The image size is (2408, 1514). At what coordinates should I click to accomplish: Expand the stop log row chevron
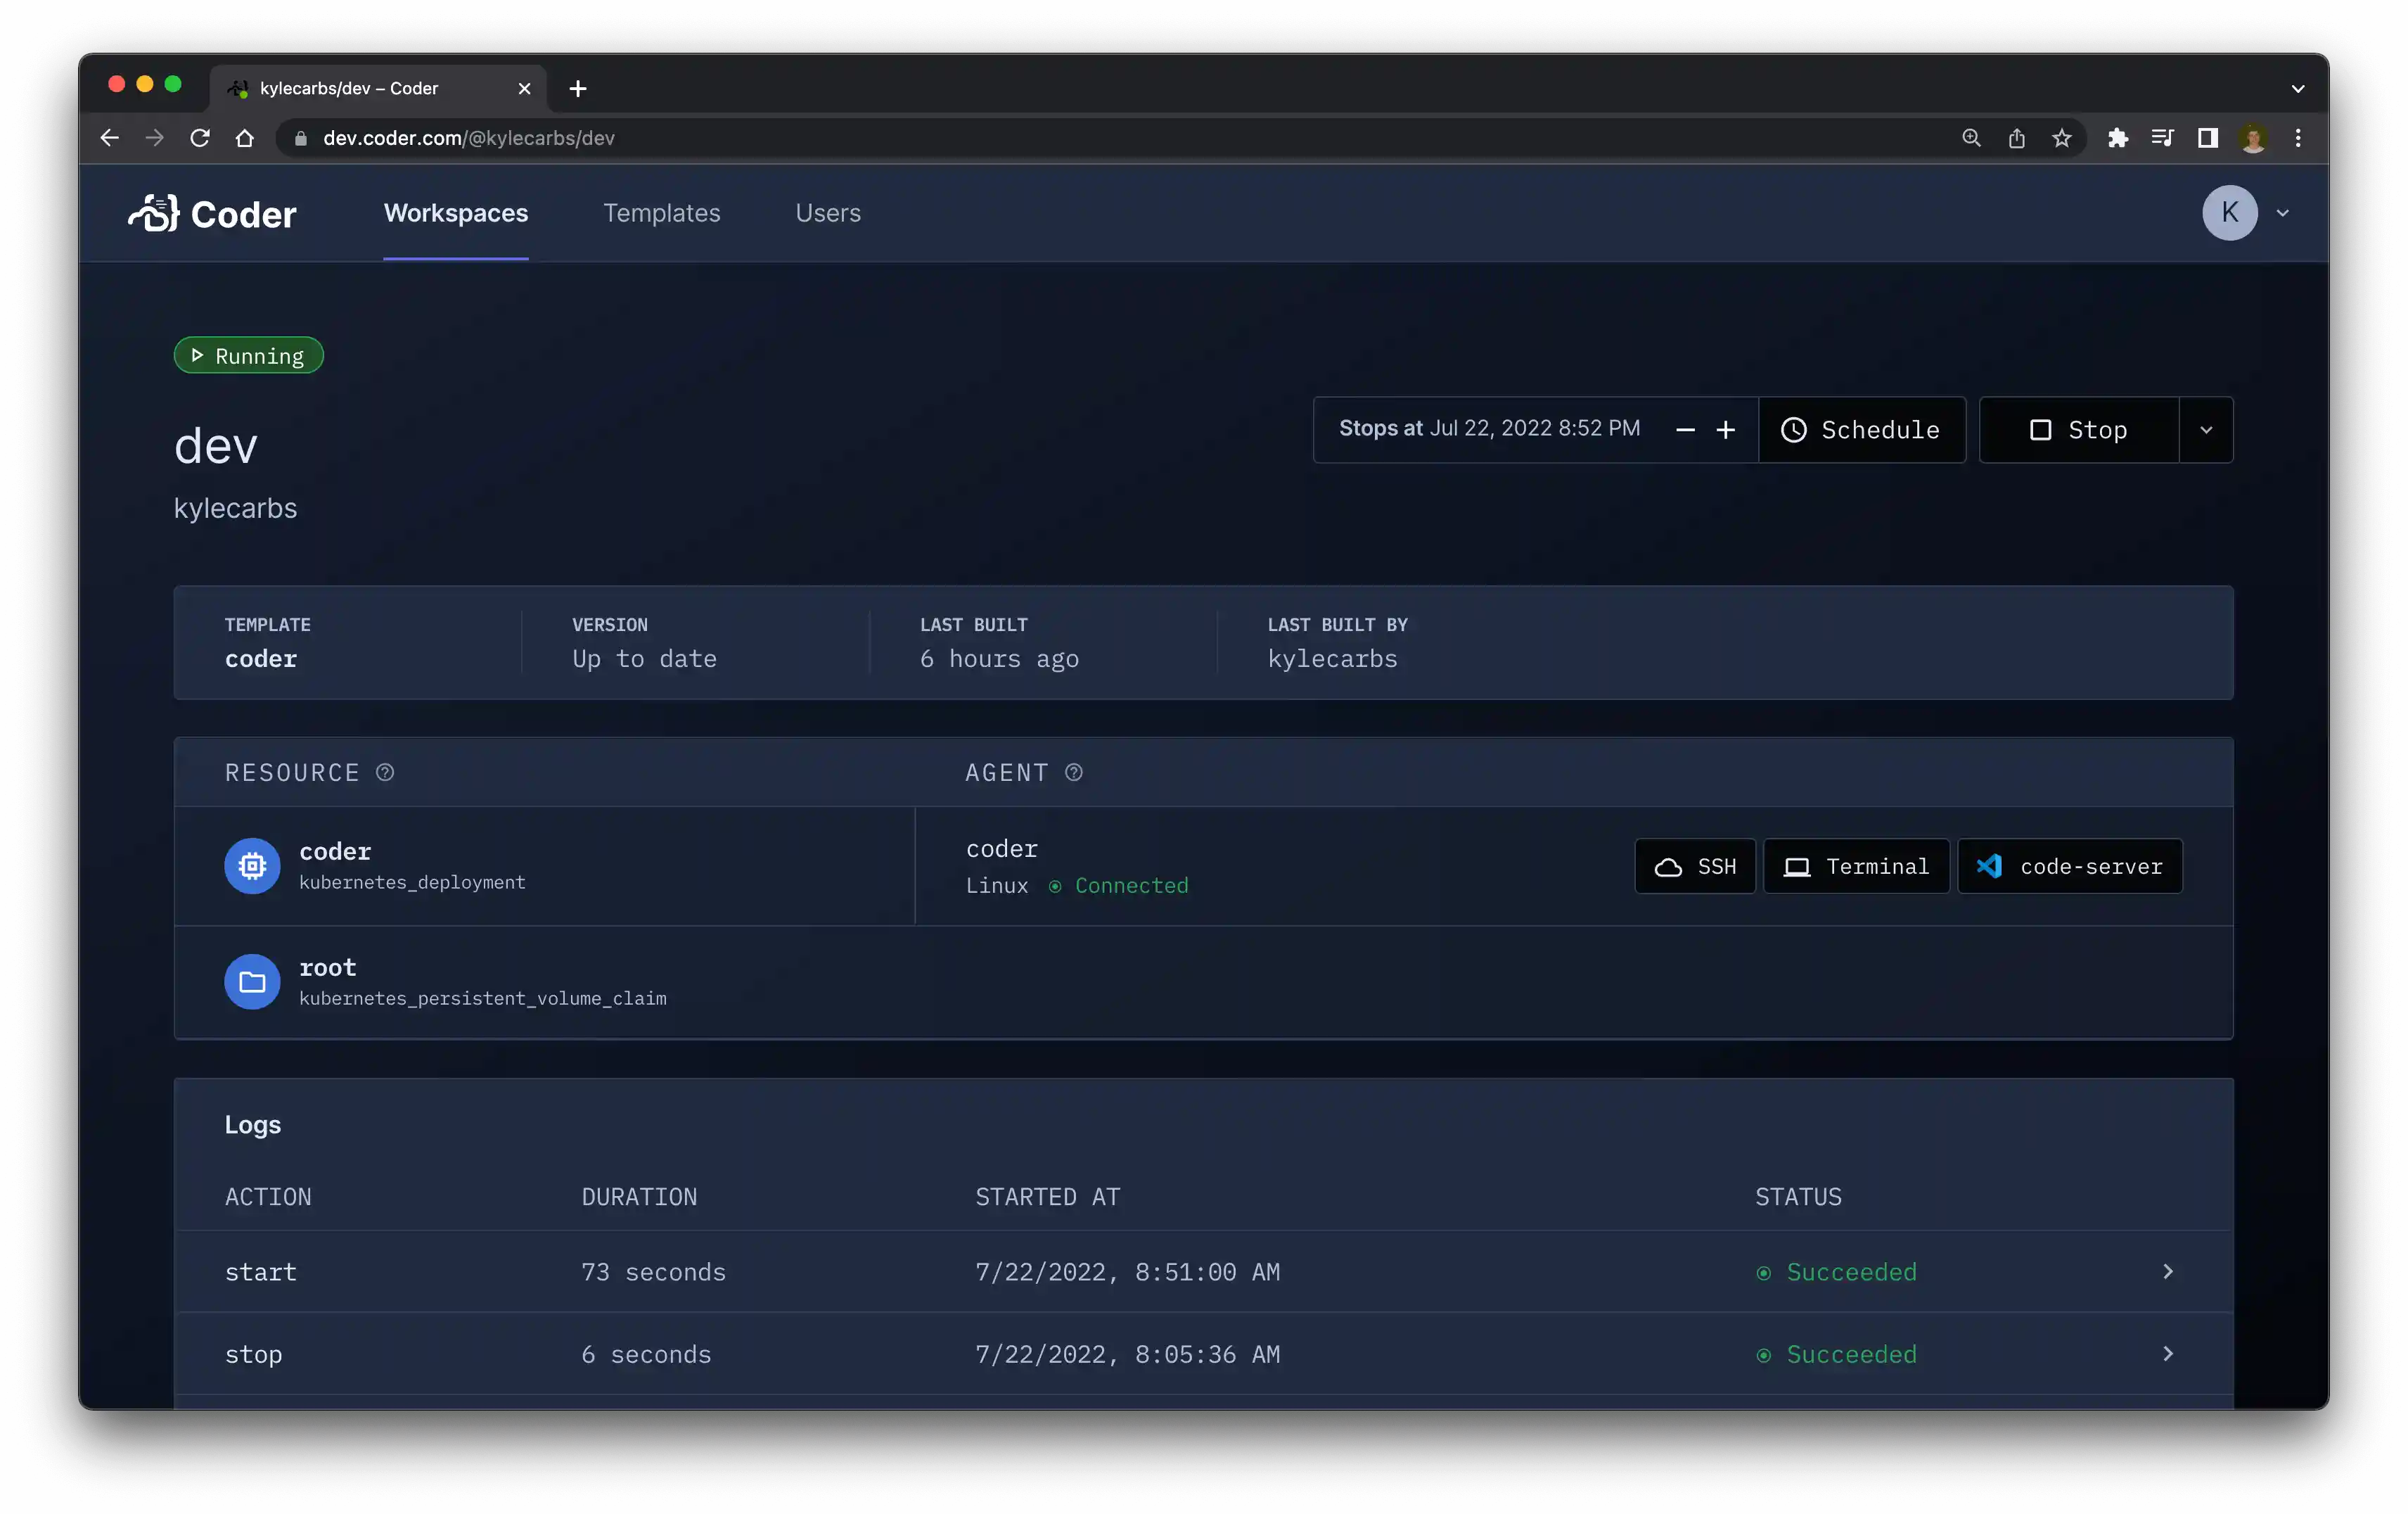2168,1354
